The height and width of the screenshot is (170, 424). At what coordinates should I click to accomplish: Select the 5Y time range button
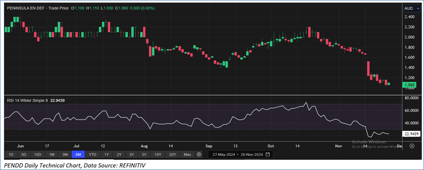point(144,155)
